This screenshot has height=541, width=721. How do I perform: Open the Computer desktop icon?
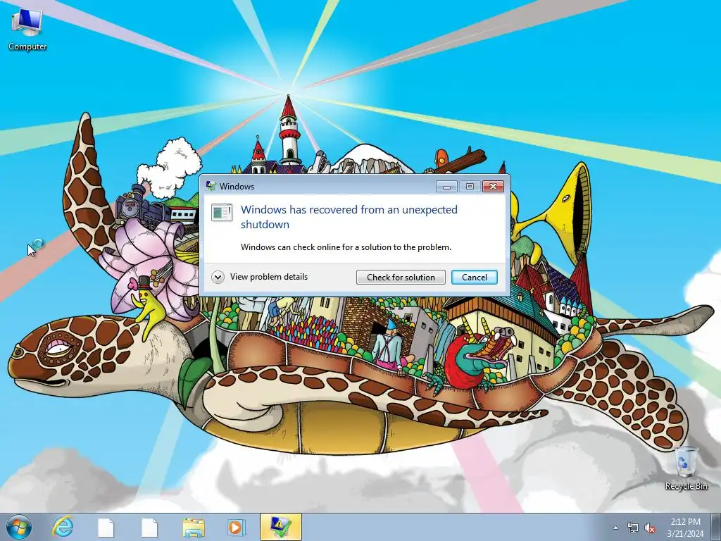(x=27, y=30)
